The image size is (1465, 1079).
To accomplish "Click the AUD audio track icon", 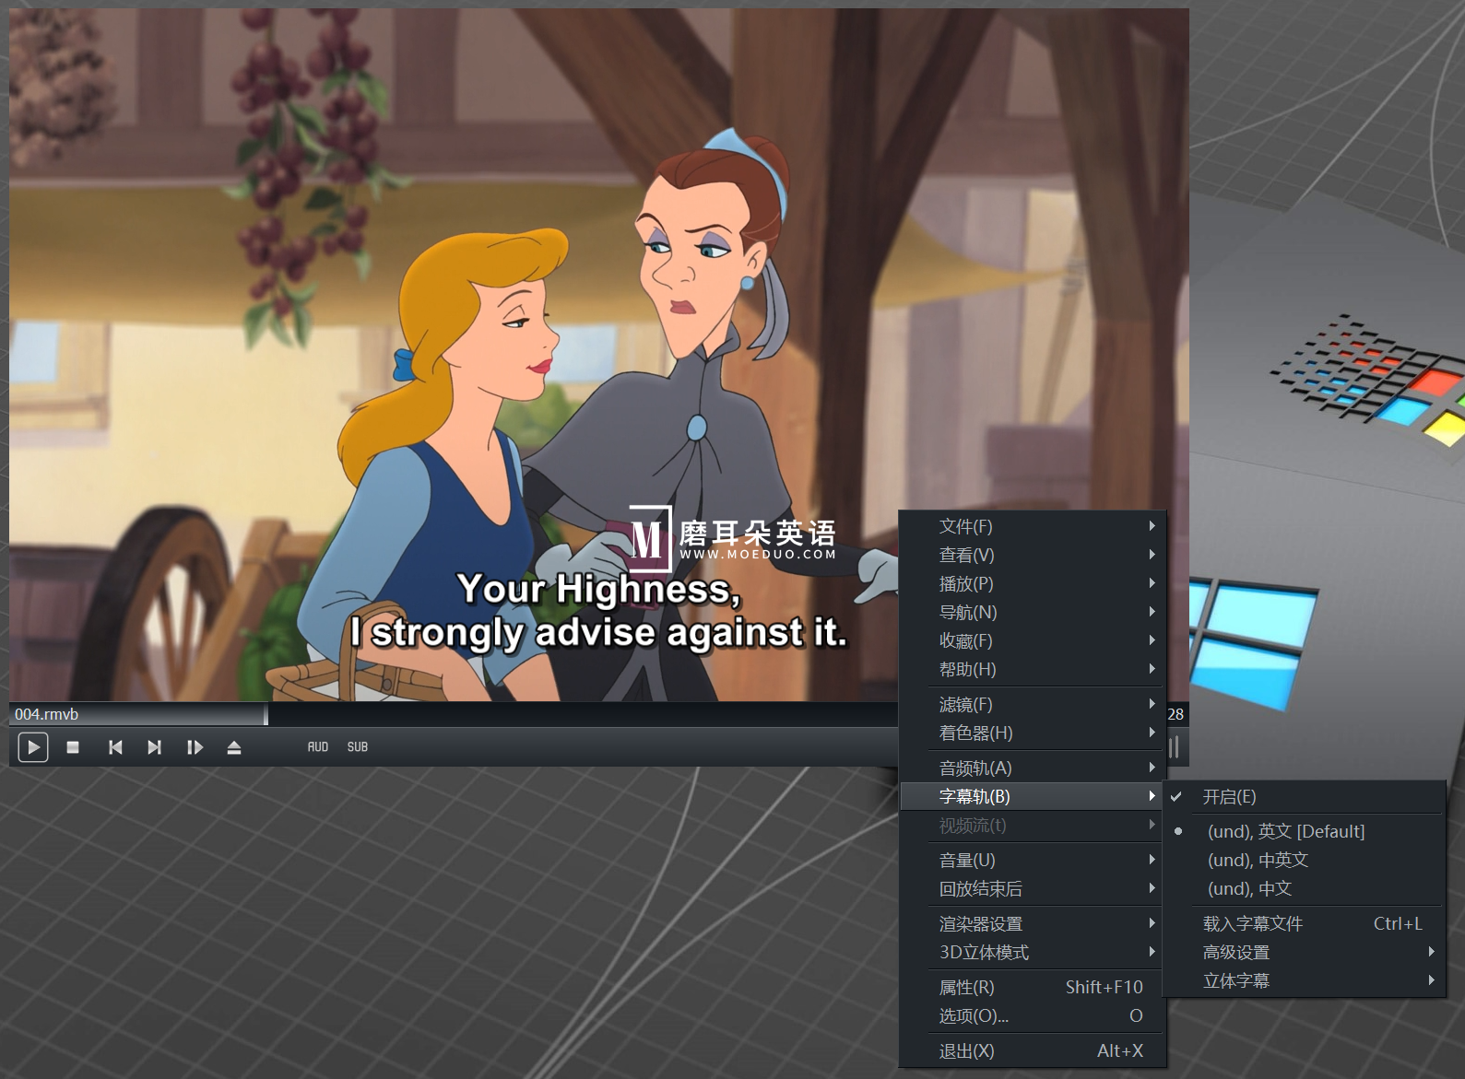I will (318, 747).
